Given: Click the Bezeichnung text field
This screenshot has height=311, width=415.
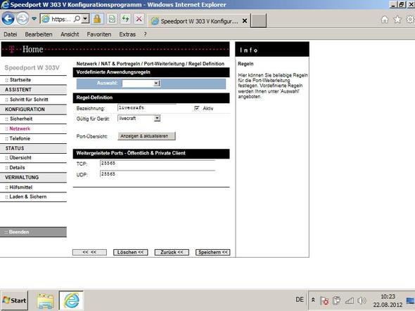Looking at the screenshot, I should click(147, 108).
